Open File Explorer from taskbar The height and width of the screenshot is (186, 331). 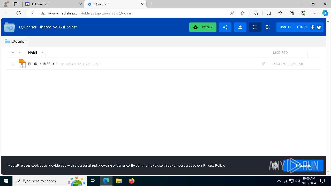(119, 181)
